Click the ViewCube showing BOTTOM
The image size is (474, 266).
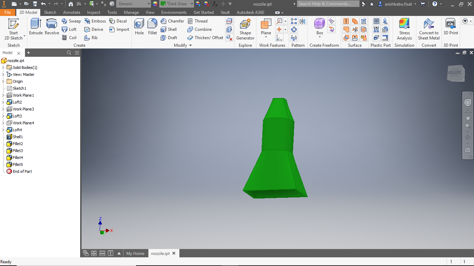(x=455, y=73)
